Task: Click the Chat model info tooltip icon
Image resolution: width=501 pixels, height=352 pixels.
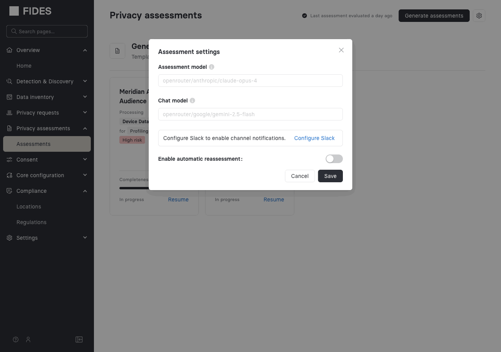Action: tap(192, 101)
